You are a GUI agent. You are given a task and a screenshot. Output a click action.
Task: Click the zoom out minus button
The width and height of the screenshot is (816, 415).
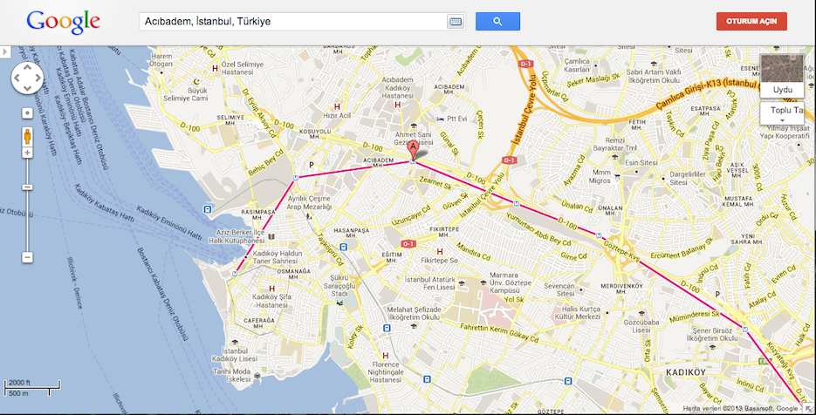coord(27,257)
